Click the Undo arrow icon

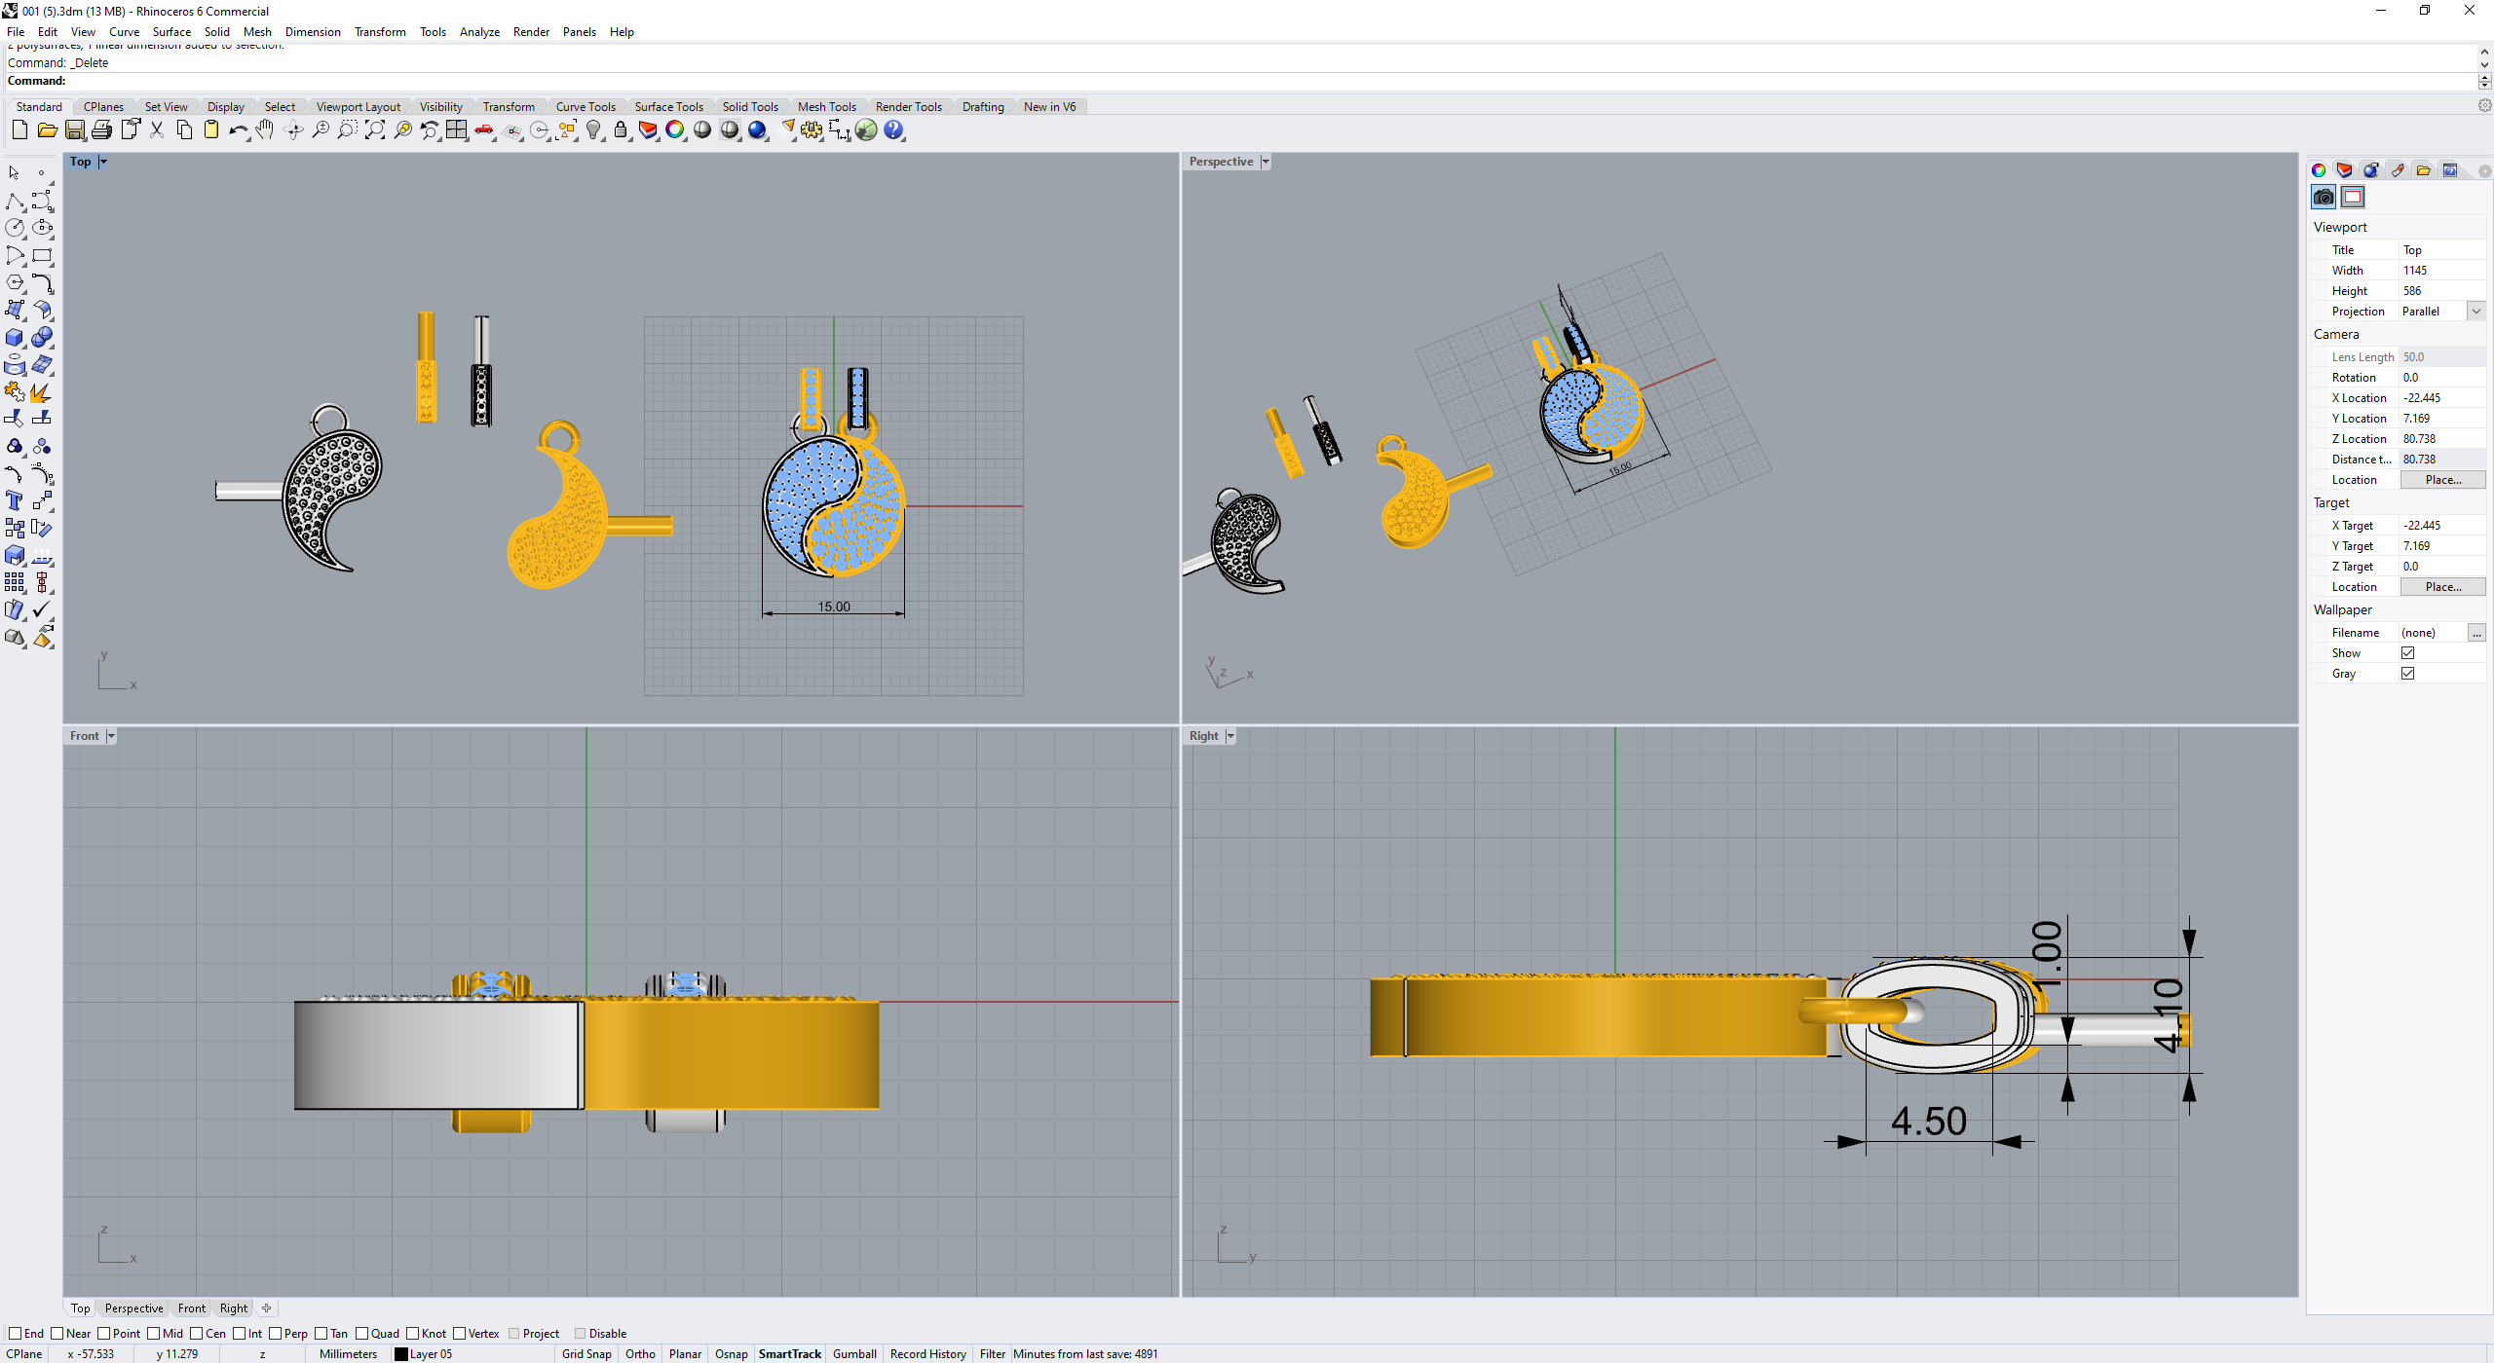point(238,130)
